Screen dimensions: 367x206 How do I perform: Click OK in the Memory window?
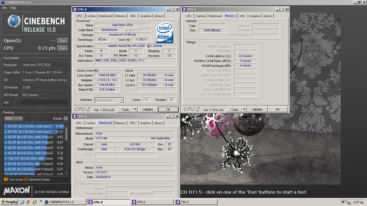(278, 109)
